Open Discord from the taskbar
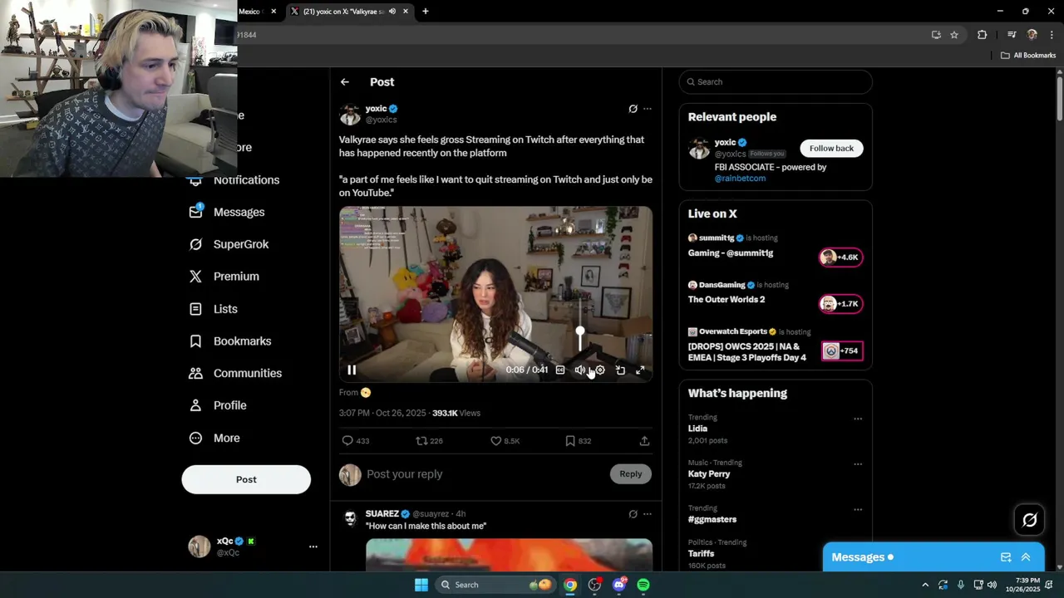The width and height of the screenshot is (1064, 598). (618, 585)
